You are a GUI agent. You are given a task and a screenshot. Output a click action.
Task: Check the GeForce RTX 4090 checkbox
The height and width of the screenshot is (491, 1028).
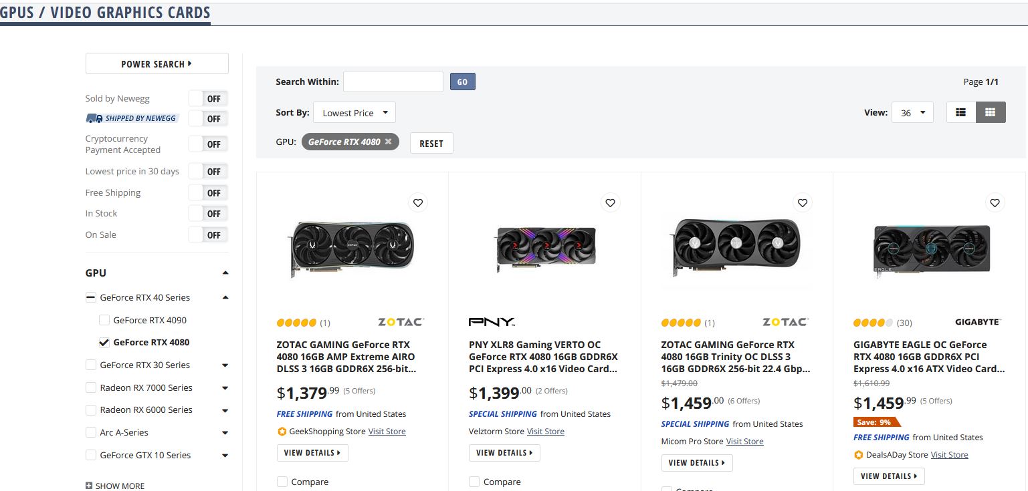coord(104,320)
